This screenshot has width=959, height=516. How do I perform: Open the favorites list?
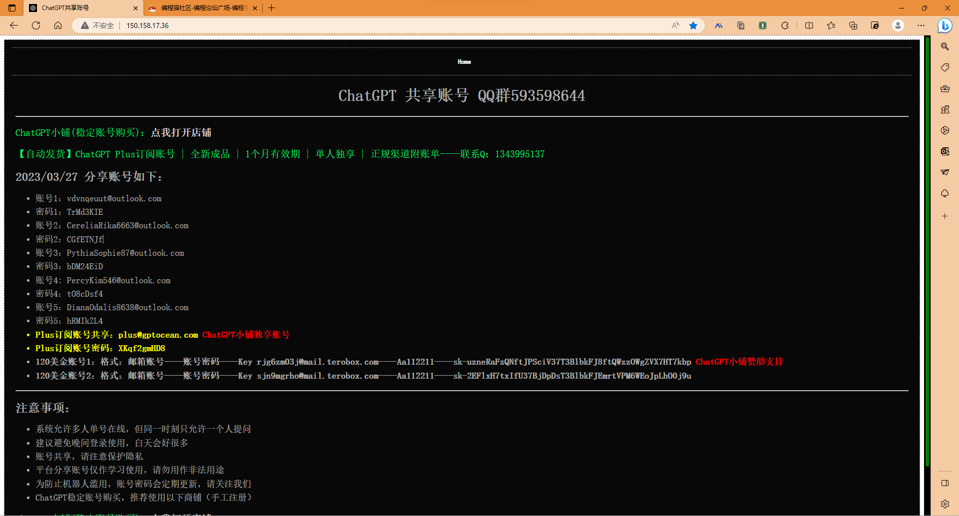[831, 25]
